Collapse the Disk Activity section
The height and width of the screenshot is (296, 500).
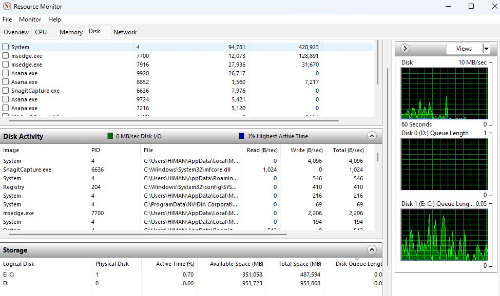coord(371,136)
